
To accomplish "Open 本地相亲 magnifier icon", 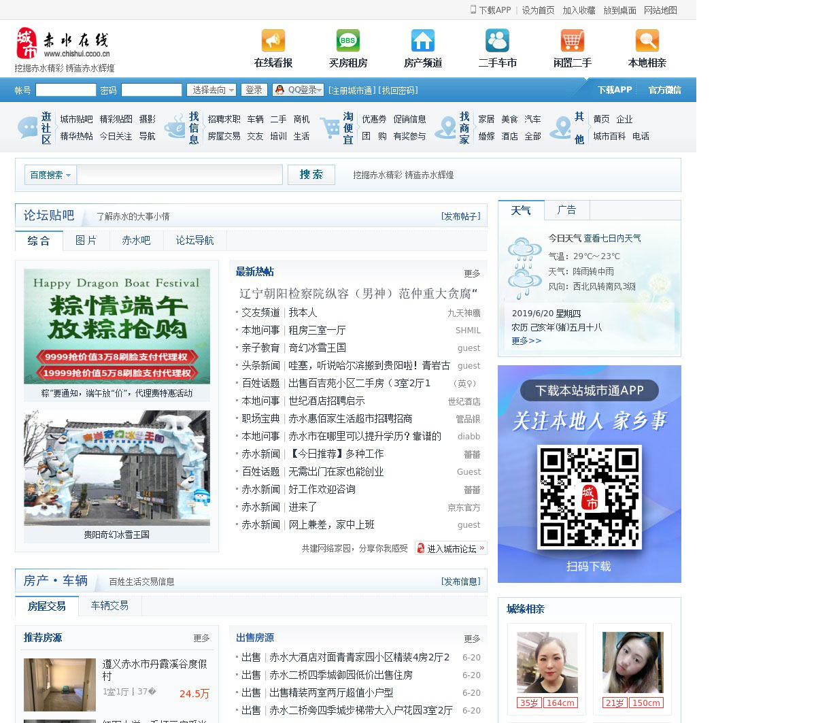I will [x=647, y=41].
